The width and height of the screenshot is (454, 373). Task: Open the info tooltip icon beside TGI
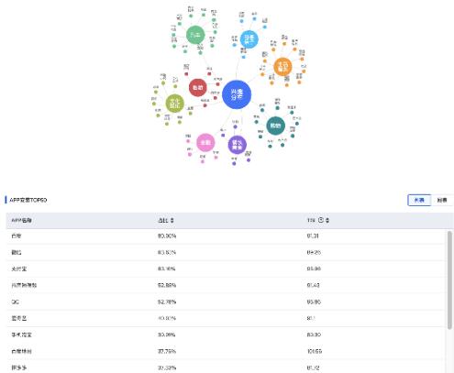(321, 220)
